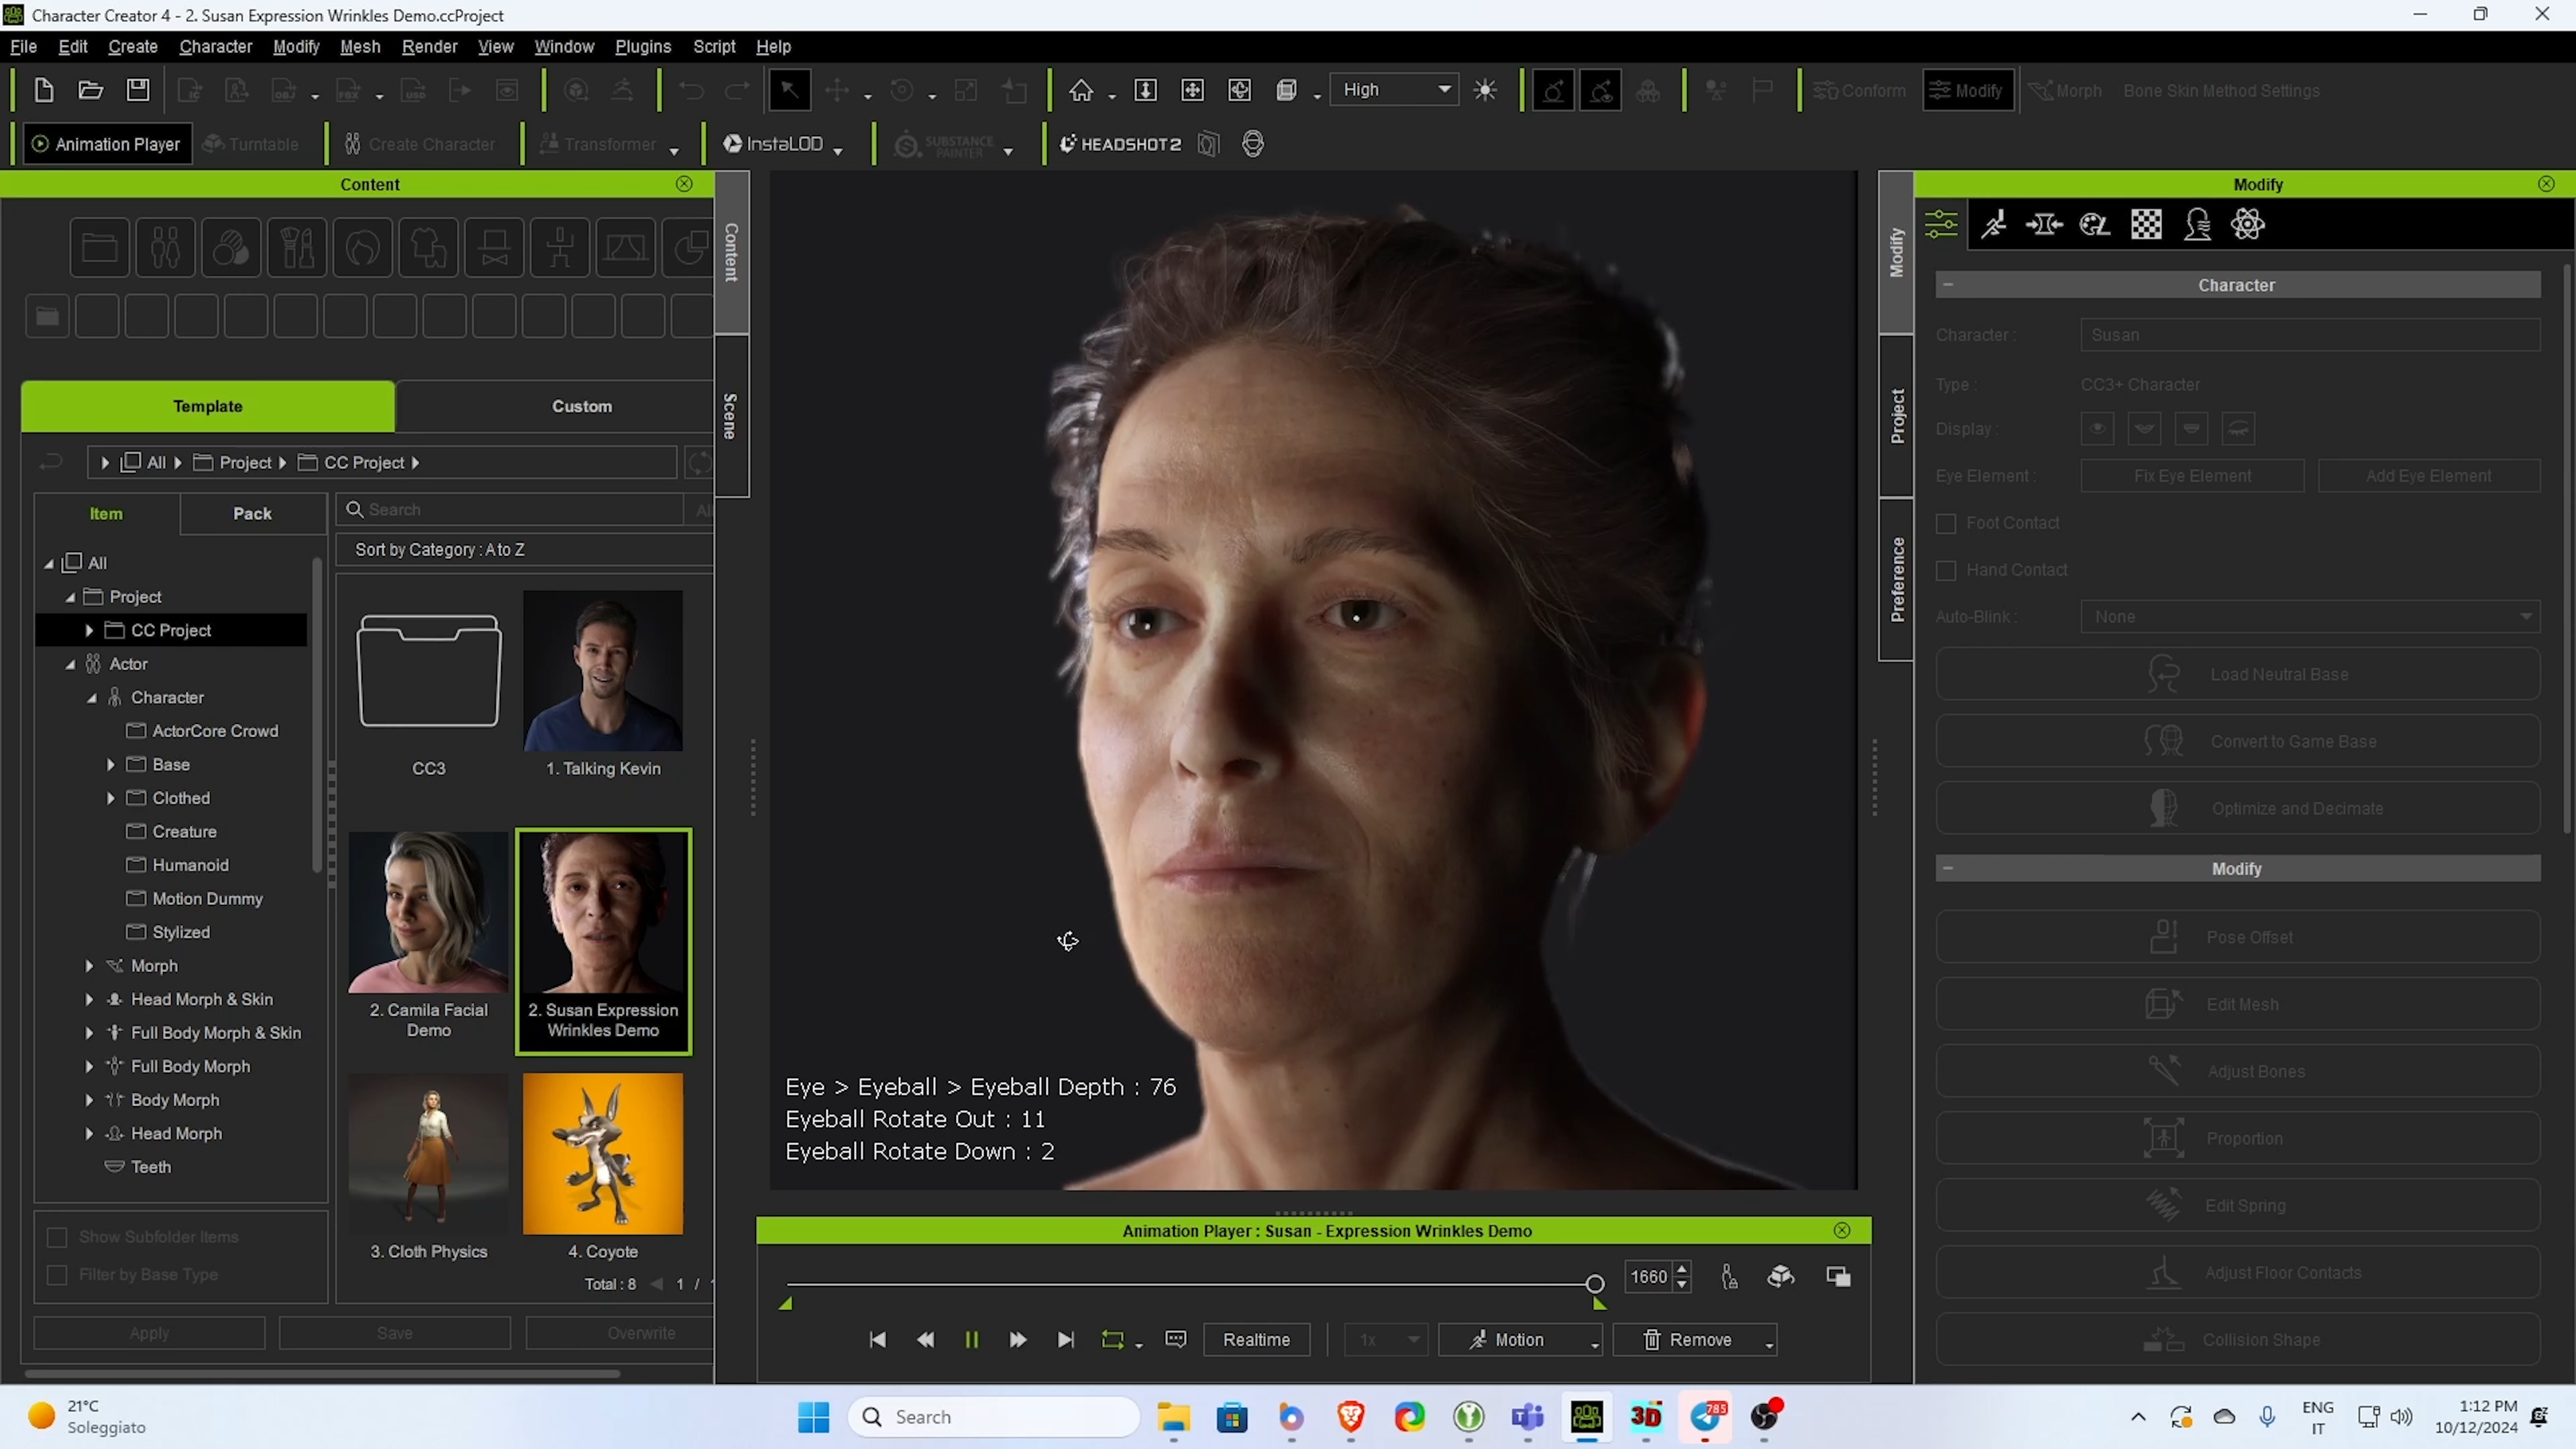Click the Headshot 2 plugin button
Screen dimensions: 2576x1449
click(1121, 144)
